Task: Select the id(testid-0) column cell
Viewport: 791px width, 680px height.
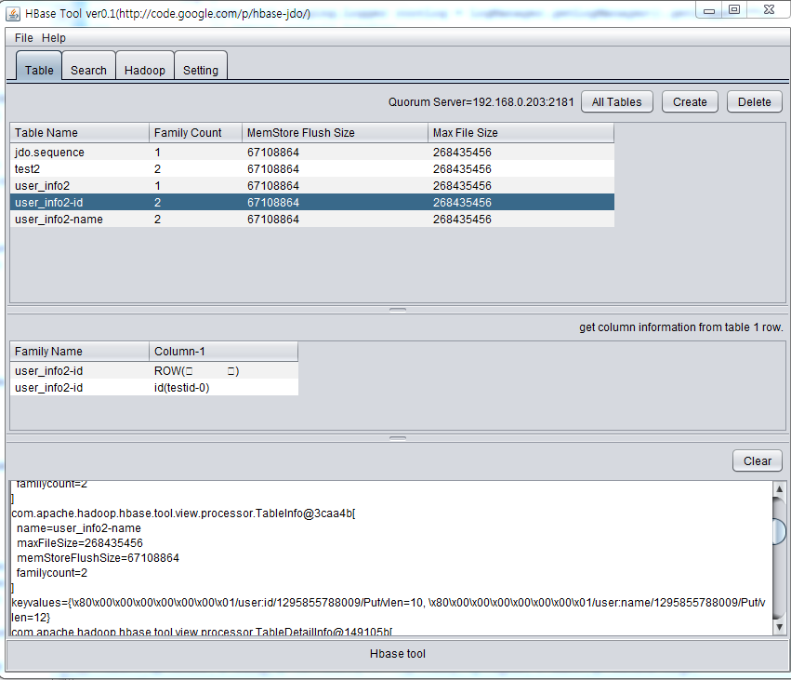Action: [223, 388]
